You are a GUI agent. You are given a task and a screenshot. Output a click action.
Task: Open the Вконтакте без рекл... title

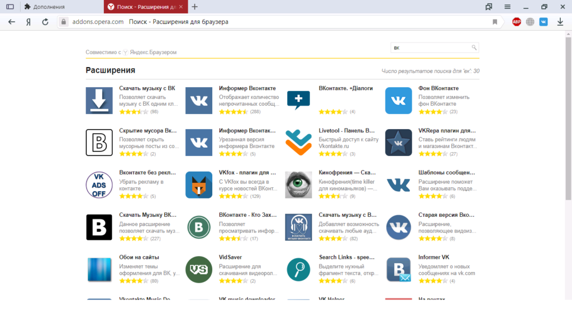tap(147, 173)
